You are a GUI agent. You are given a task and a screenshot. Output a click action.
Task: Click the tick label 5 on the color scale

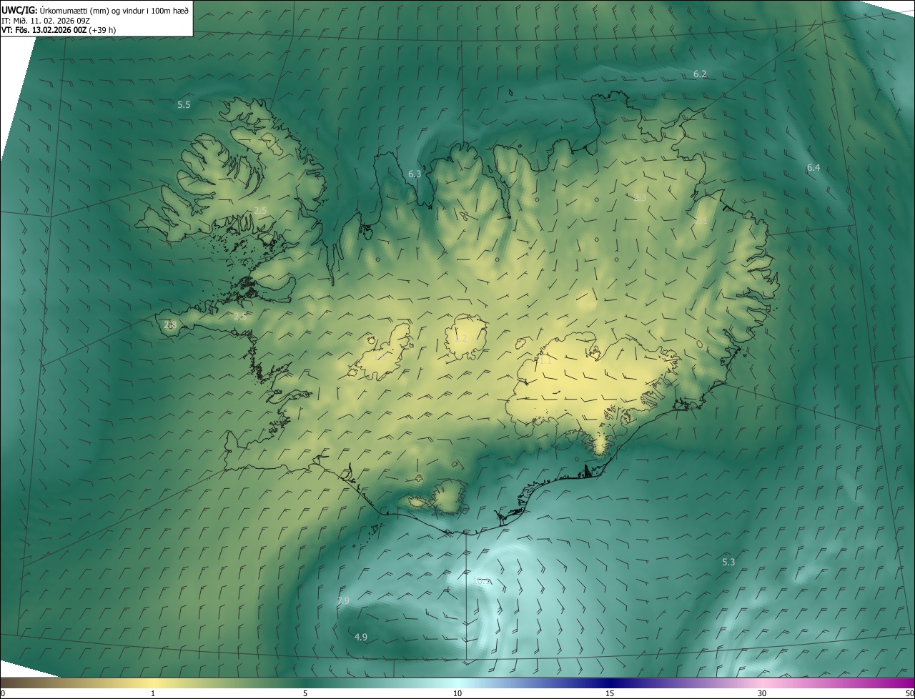click(305, 693)
